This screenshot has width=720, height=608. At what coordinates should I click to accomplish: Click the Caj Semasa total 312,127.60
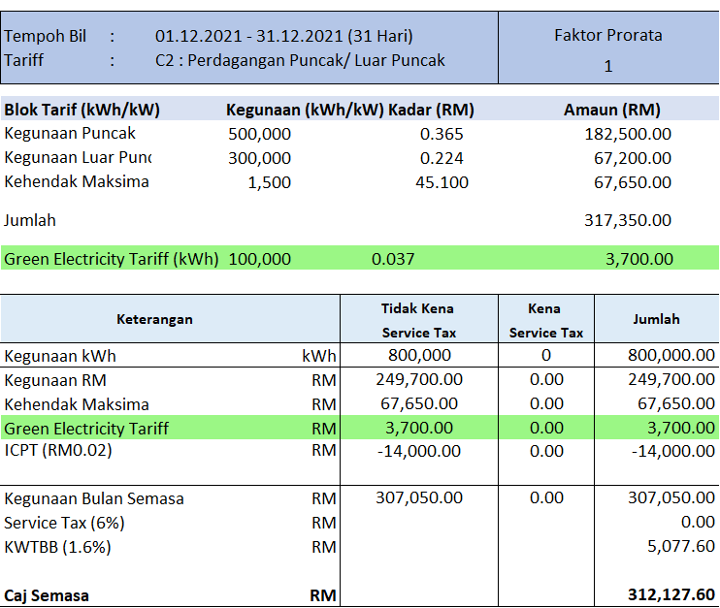pyautogui.click(x=671, y=594)
